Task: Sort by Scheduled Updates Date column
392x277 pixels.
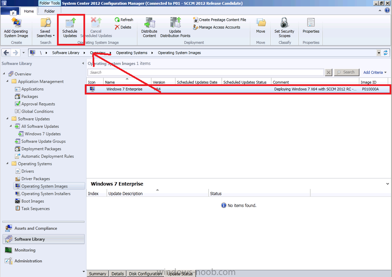Action: click(x=198, y=82)
